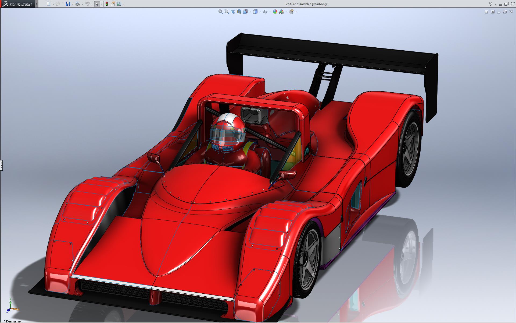Click the Zoom to Fit magnifier icon
This screenshot has height=323, width=516.
220,12
